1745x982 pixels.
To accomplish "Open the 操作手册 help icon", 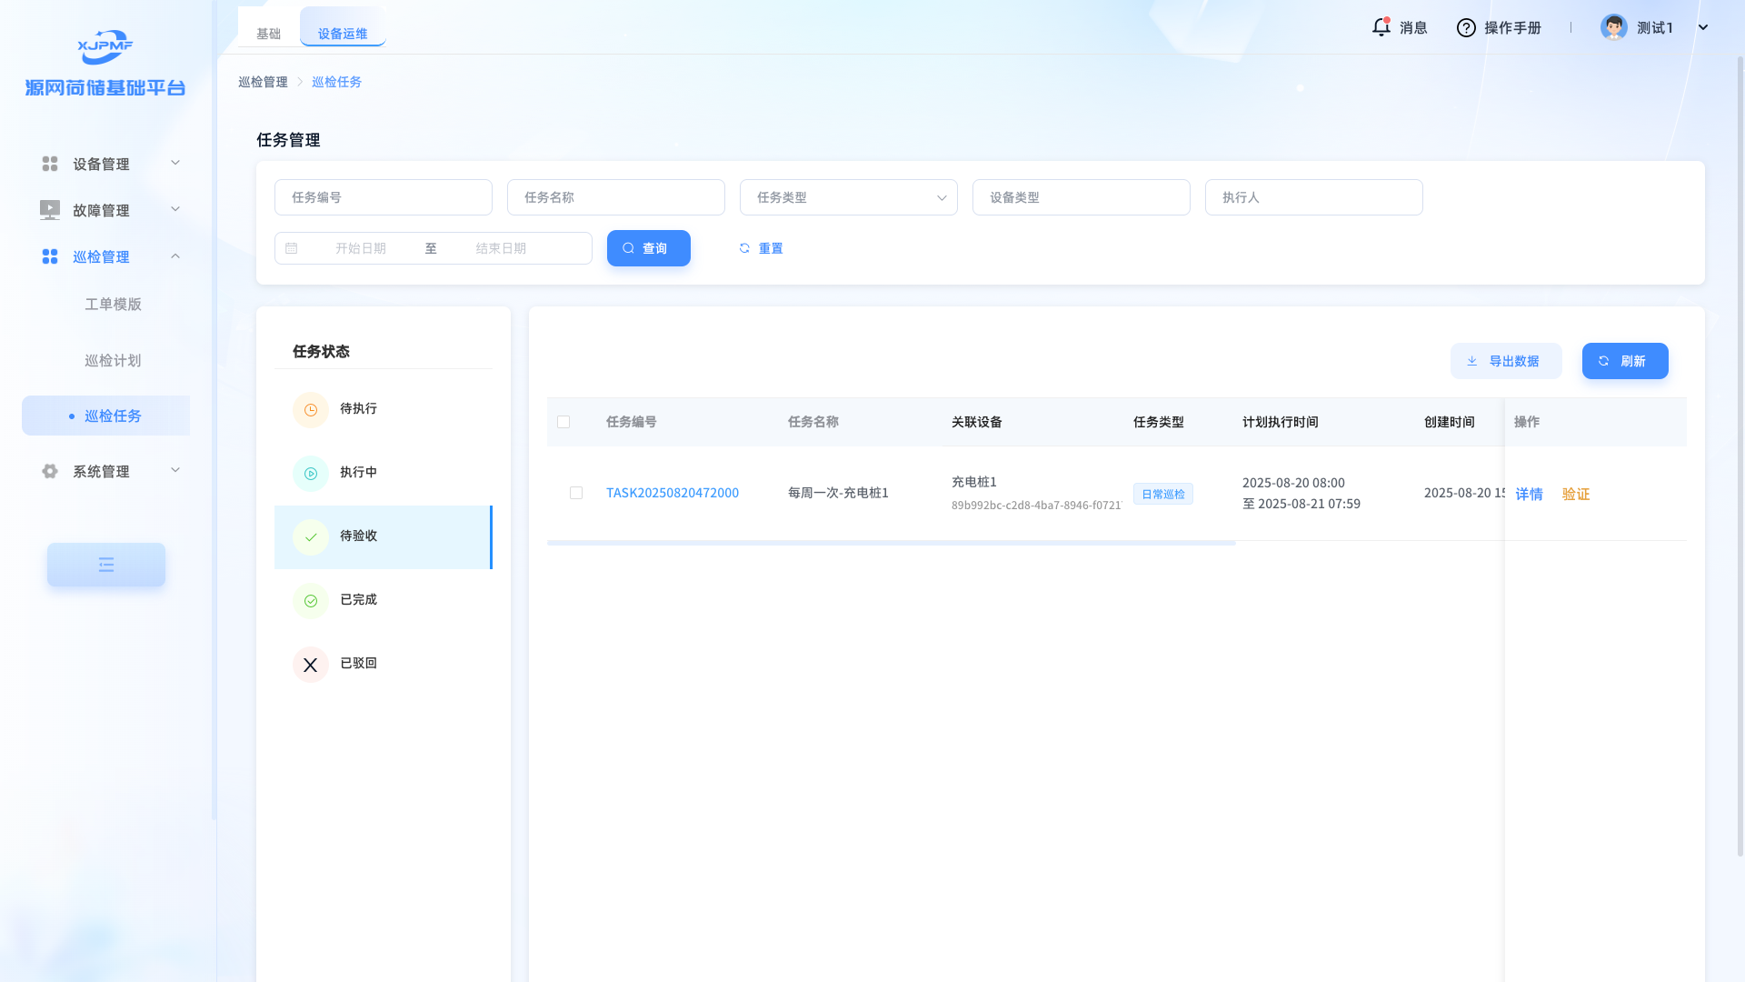I will 1466,27.
